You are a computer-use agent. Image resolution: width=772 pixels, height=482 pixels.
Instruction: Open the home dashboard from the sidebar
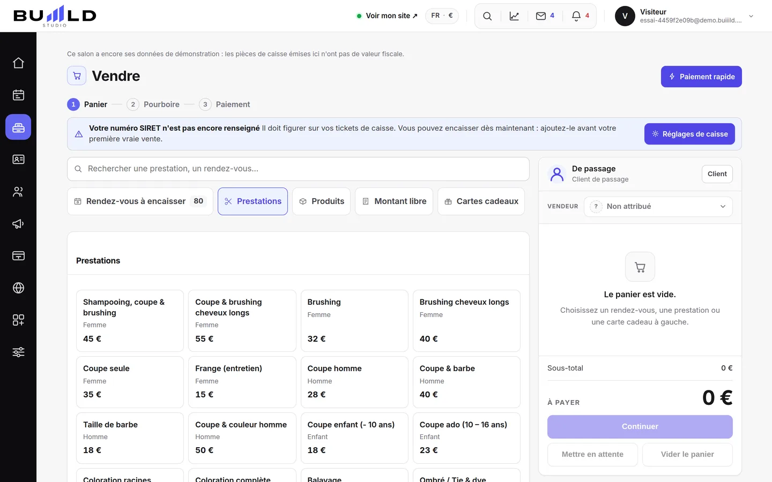[x=18, y=63]
